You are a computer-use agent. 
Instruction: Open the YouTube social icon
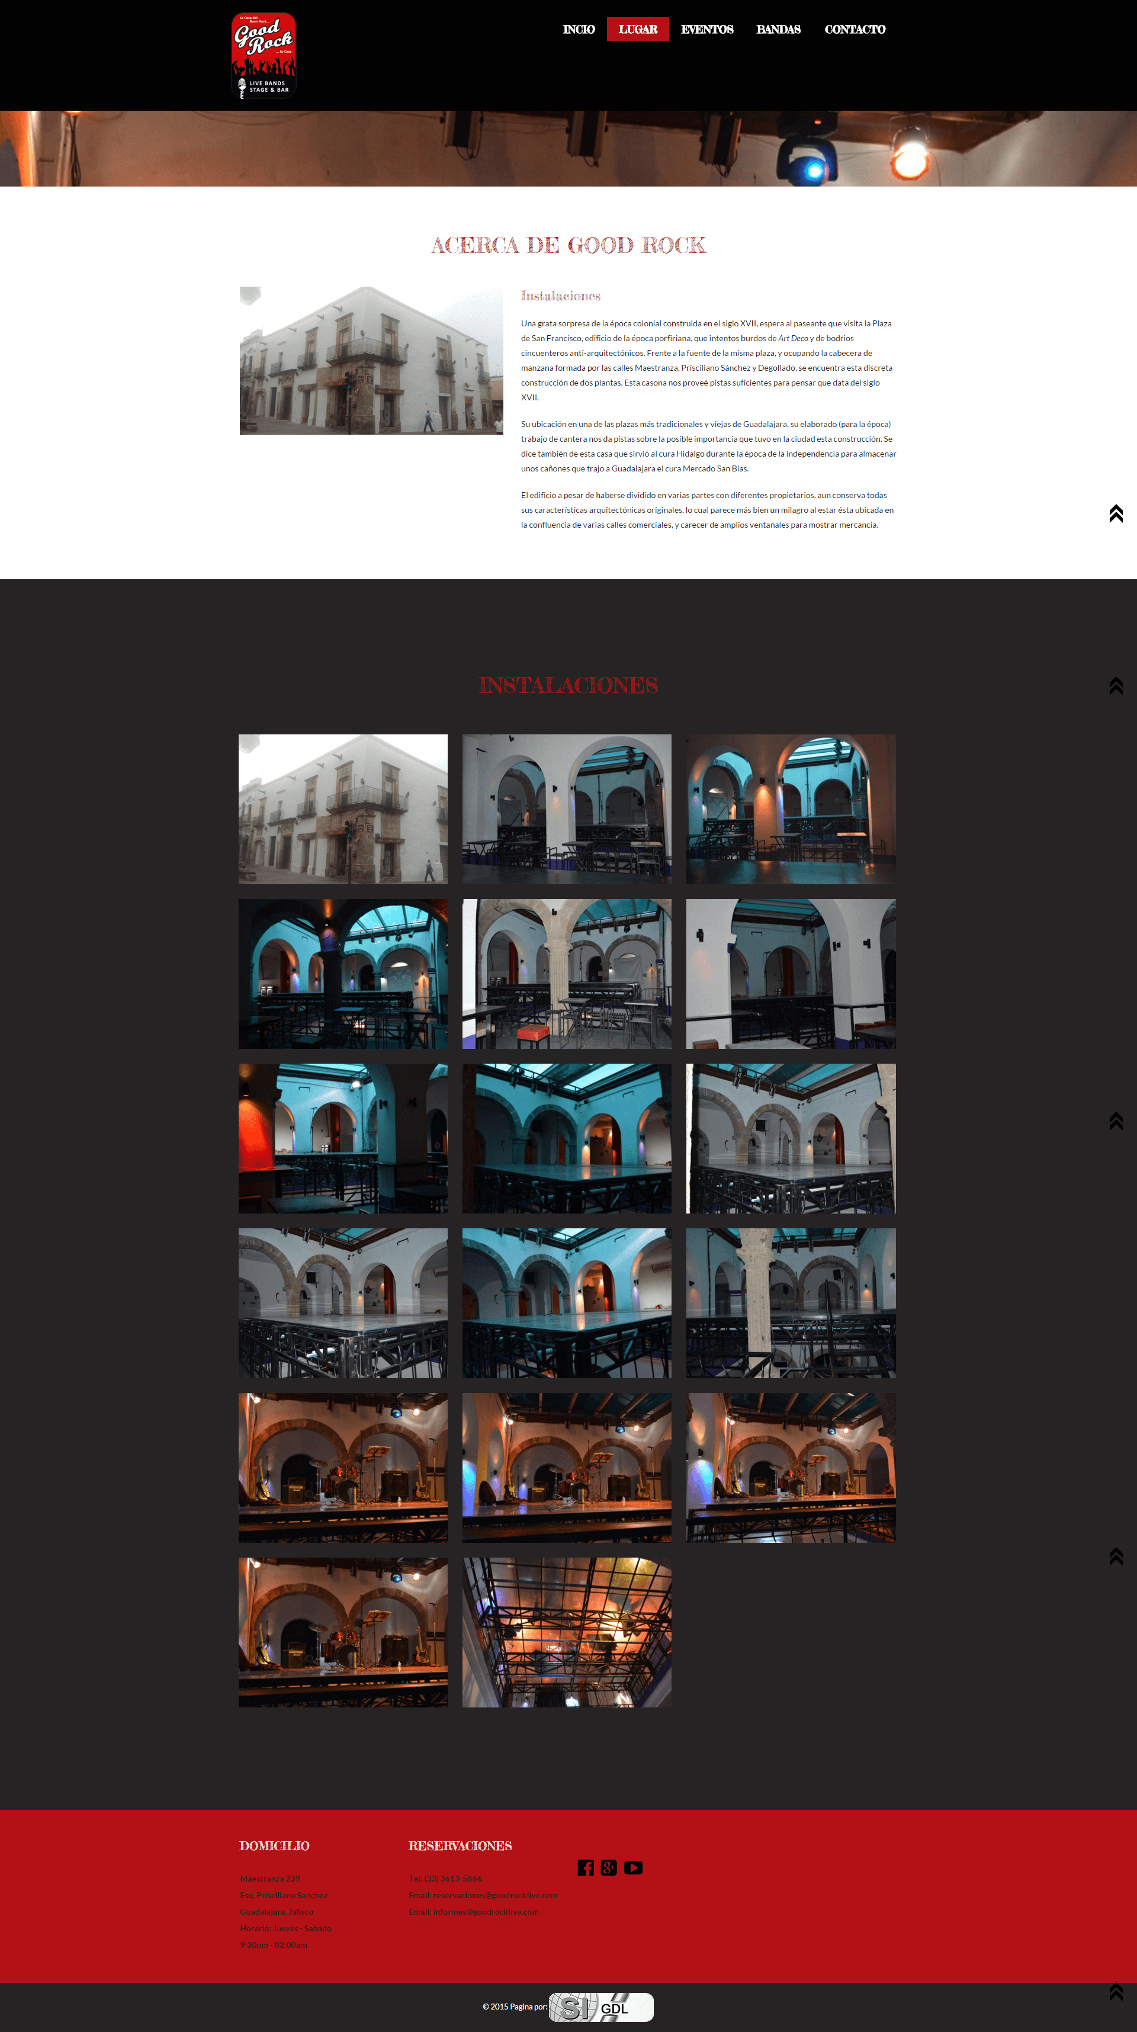633,1867
